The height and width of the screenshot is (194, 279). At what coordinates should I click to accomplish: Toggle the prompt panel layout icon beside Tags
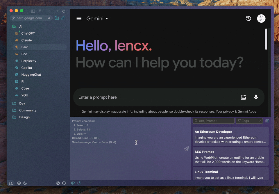click(x=267, y=121)
